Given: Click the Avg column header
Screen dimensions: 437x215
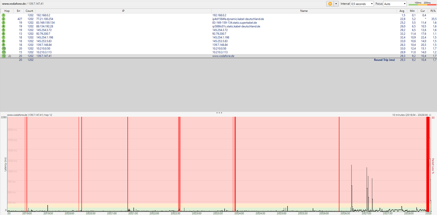Looking at the screenshot, I should point(401,11).
